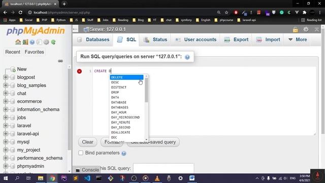Click the link-with-main-panel chain icon
325x183 pixels.
pos(60,61)
